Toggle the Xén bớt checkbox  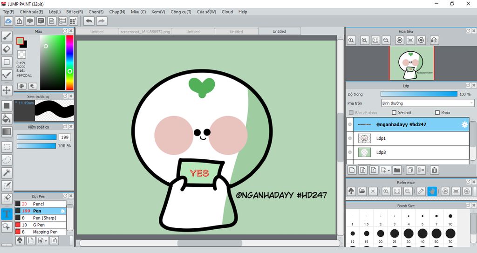[394, 113]
